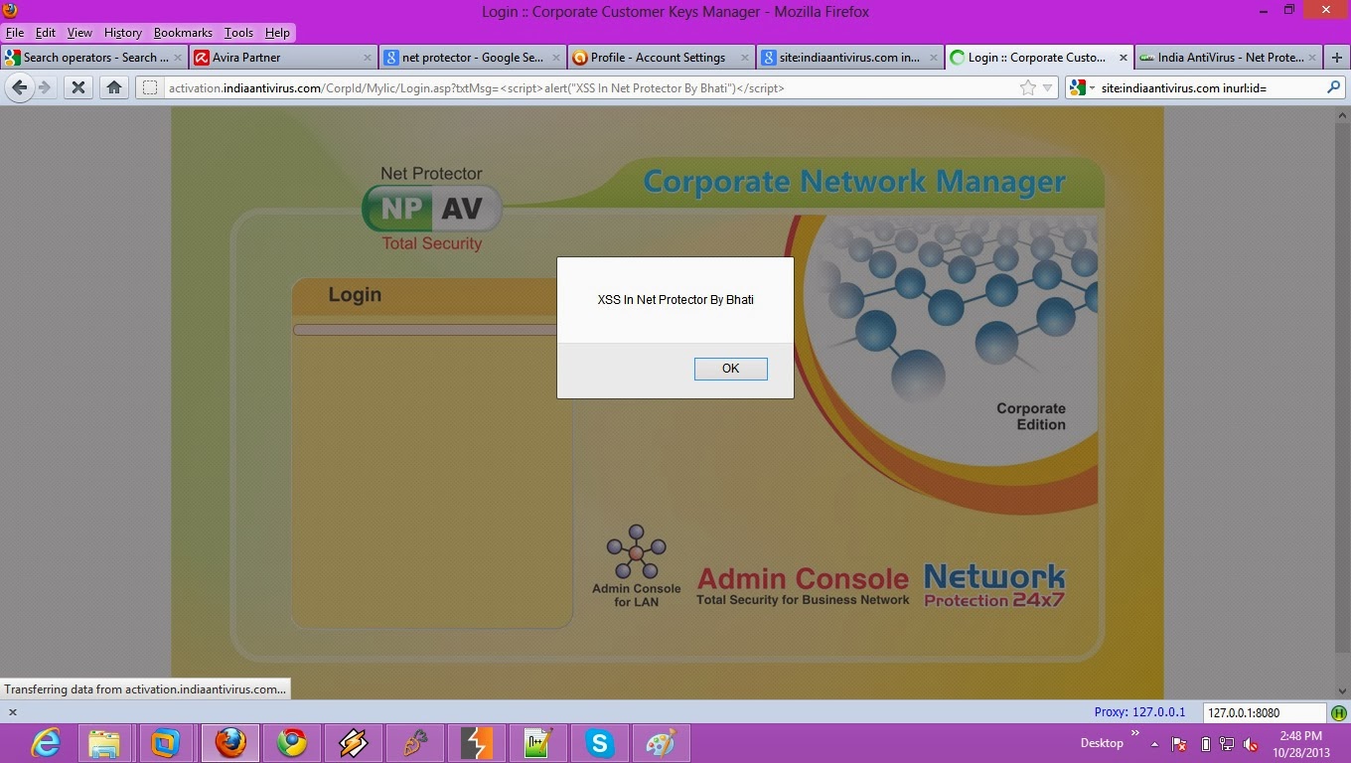Viewport: 1351px width, 763px height.
Task: Open the Help menu
Action: coord(277,33)
